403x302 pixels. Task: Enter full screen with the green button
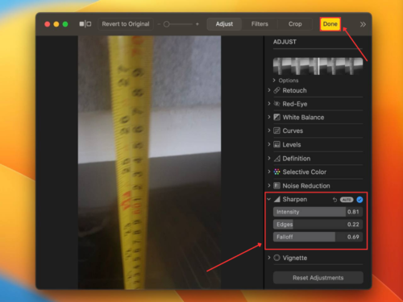65,24
